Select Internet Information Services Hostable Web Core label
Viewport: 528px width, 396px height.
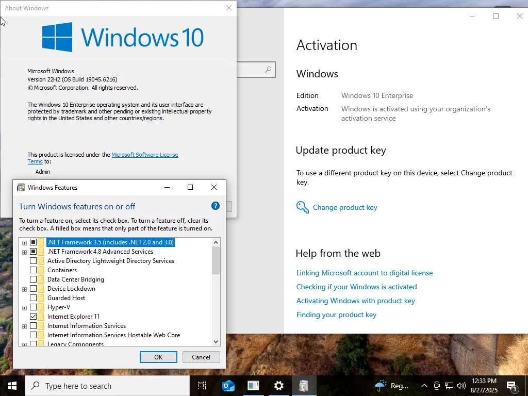click(114, 335)
